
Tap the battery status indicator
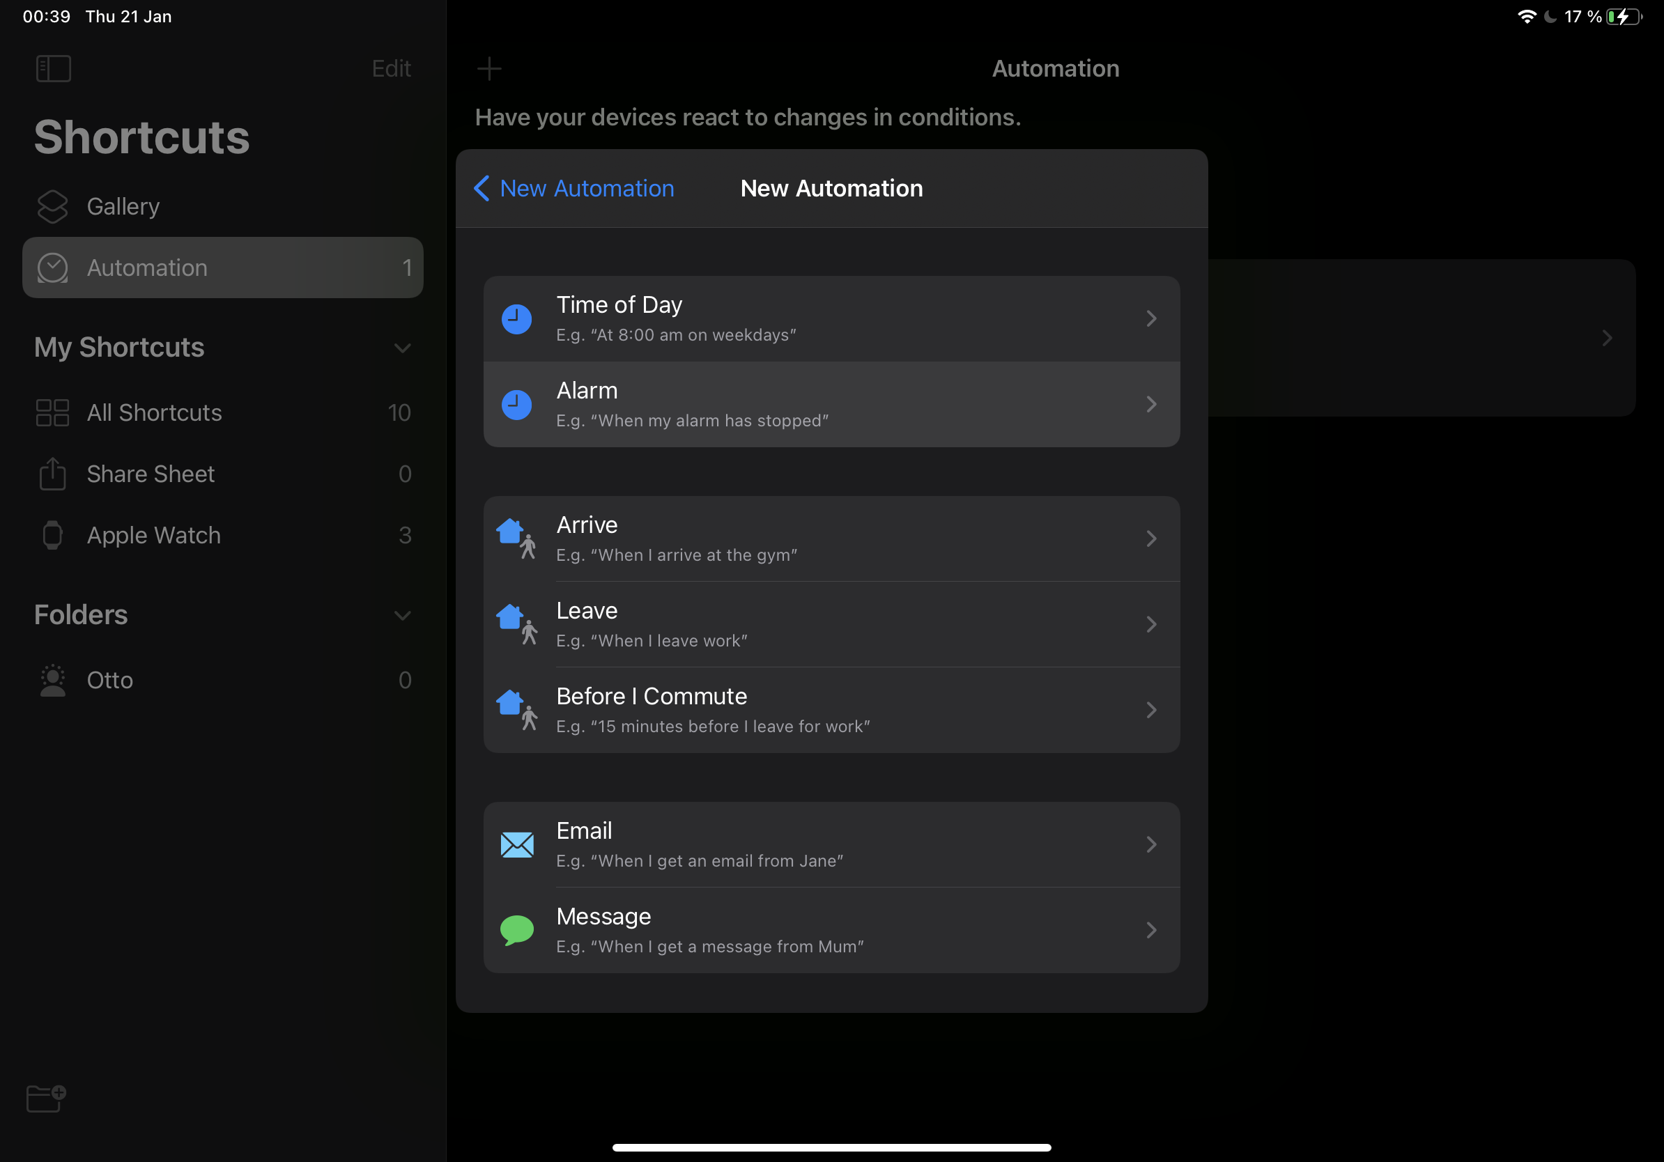[x=1624, y=17]
